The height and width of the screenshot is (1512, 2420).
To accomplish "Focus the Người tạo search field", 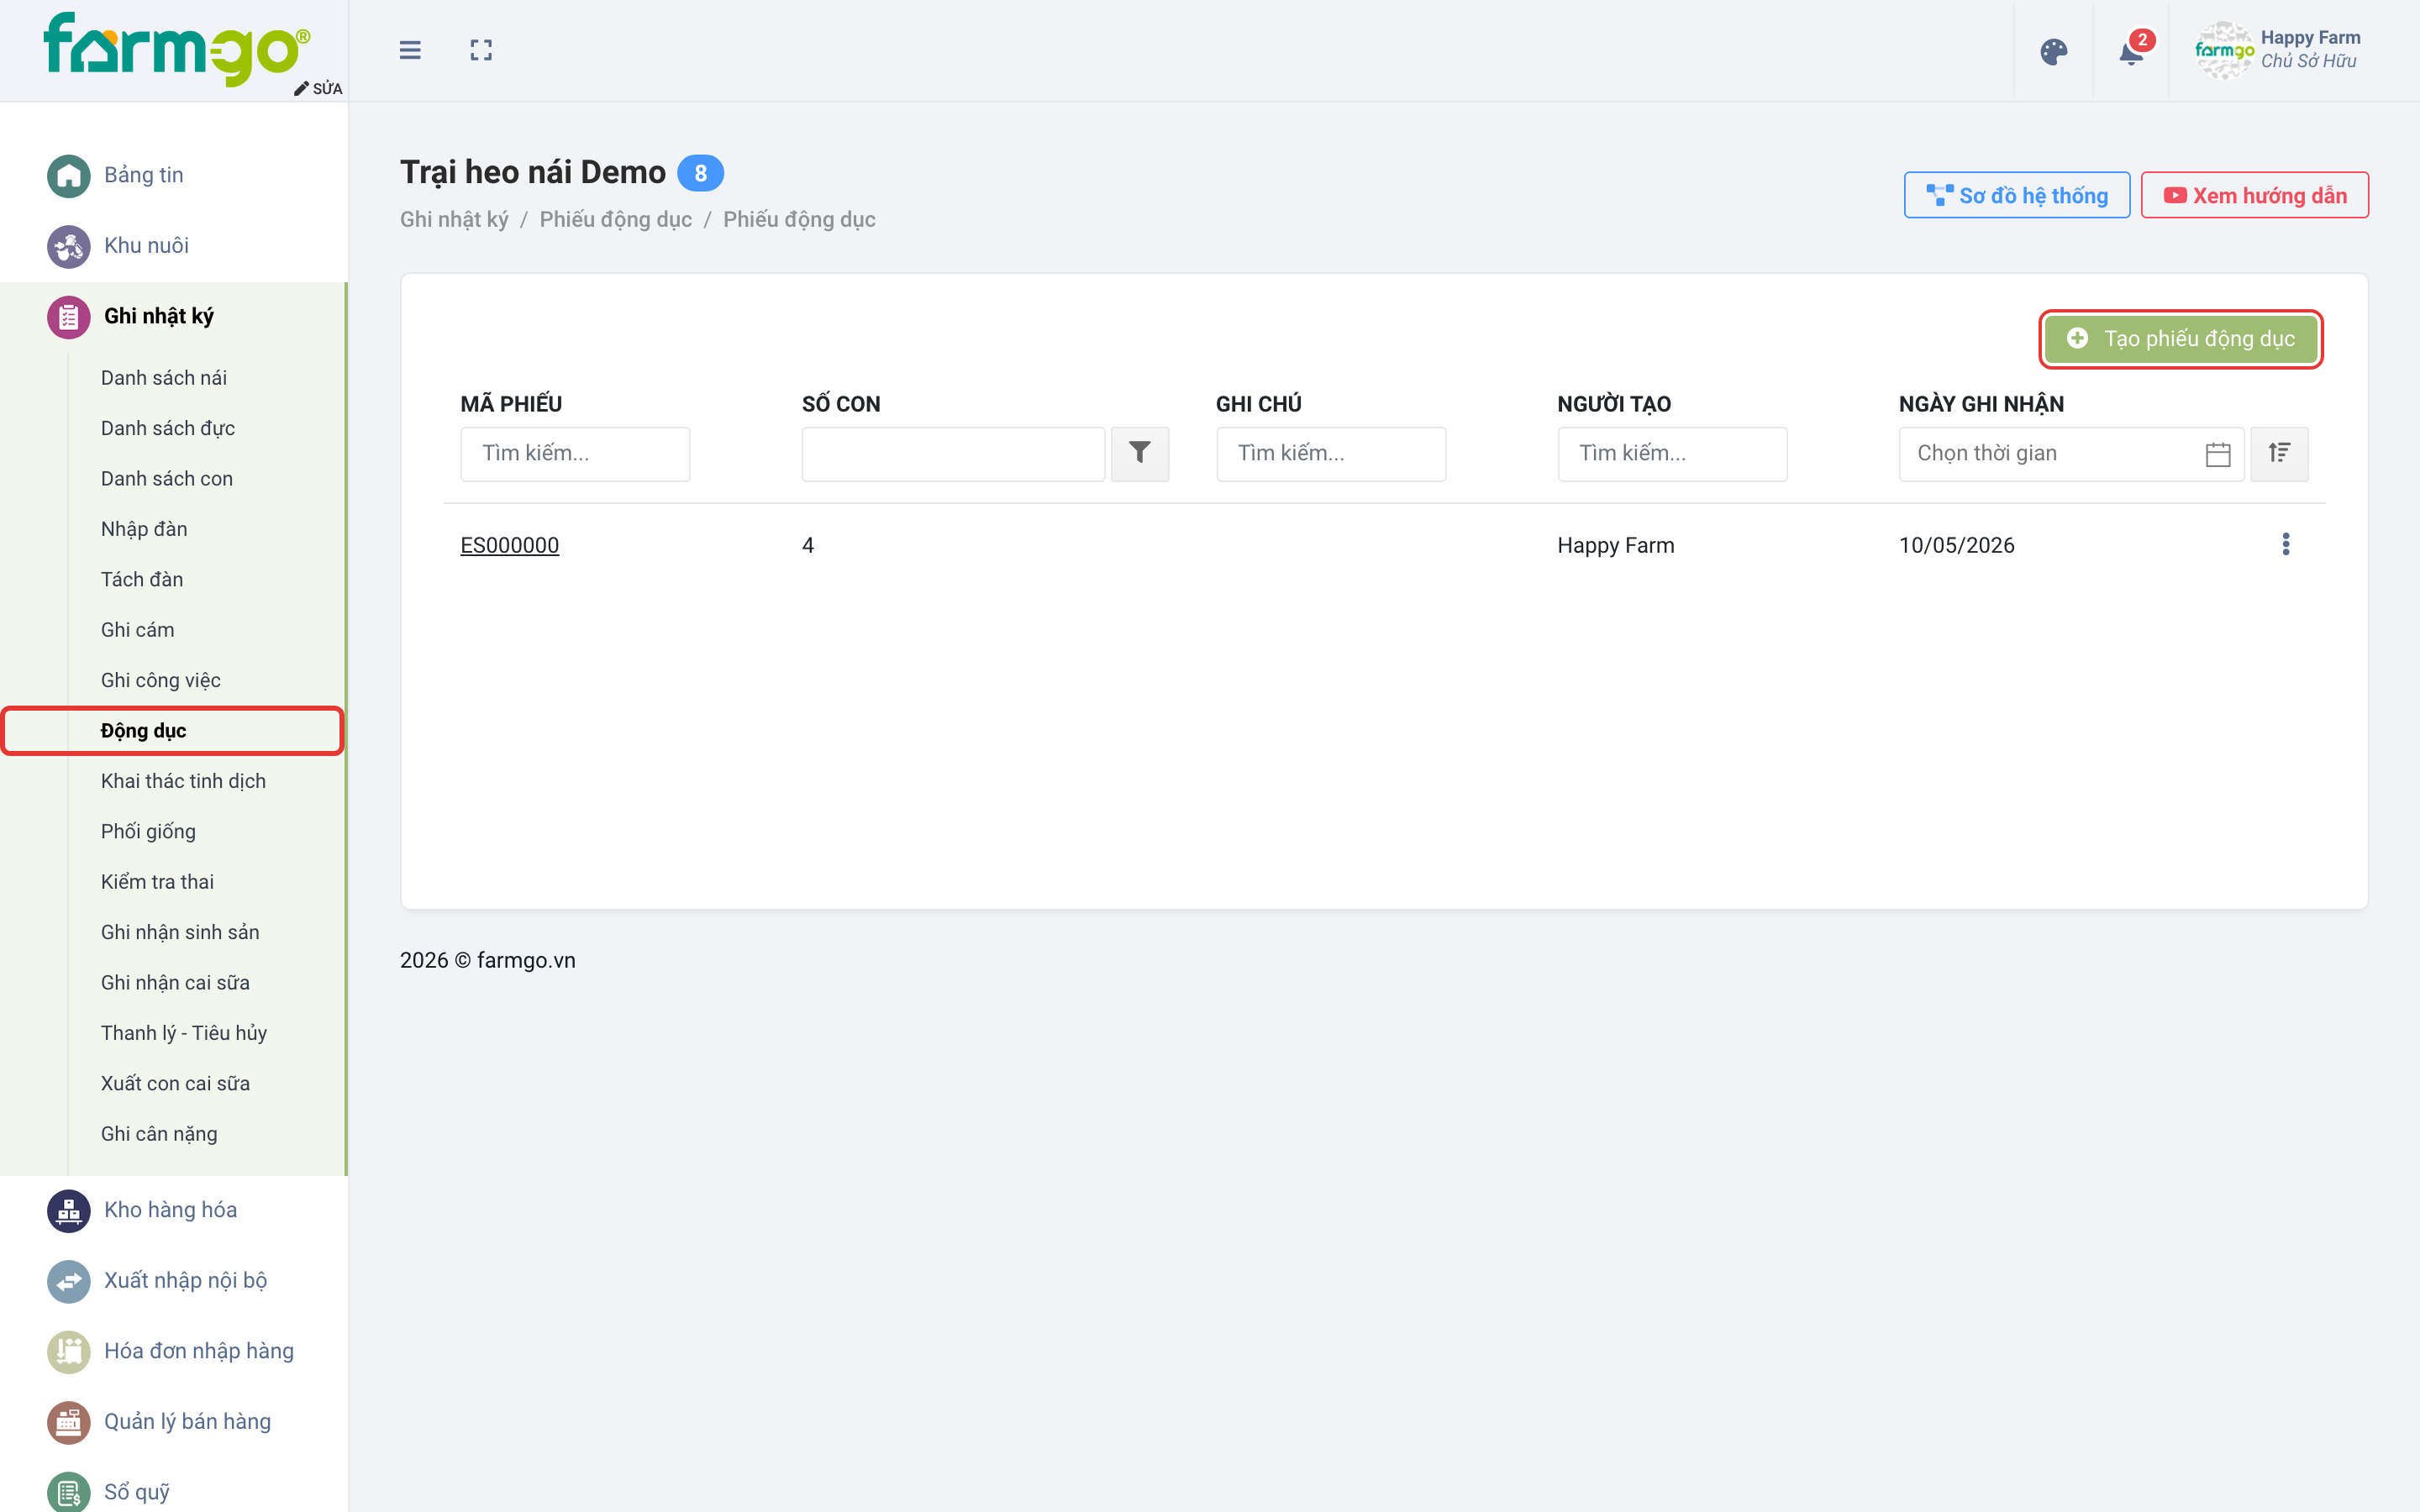I will [x=1672, y=454].
